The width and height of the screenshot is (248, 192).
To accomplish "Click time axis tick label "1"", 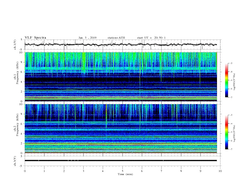I will coord(44,171).
